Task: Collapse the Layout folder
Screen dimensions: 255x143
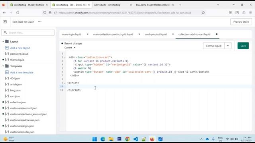Action: pyautogui.click(x=3, y=41)
